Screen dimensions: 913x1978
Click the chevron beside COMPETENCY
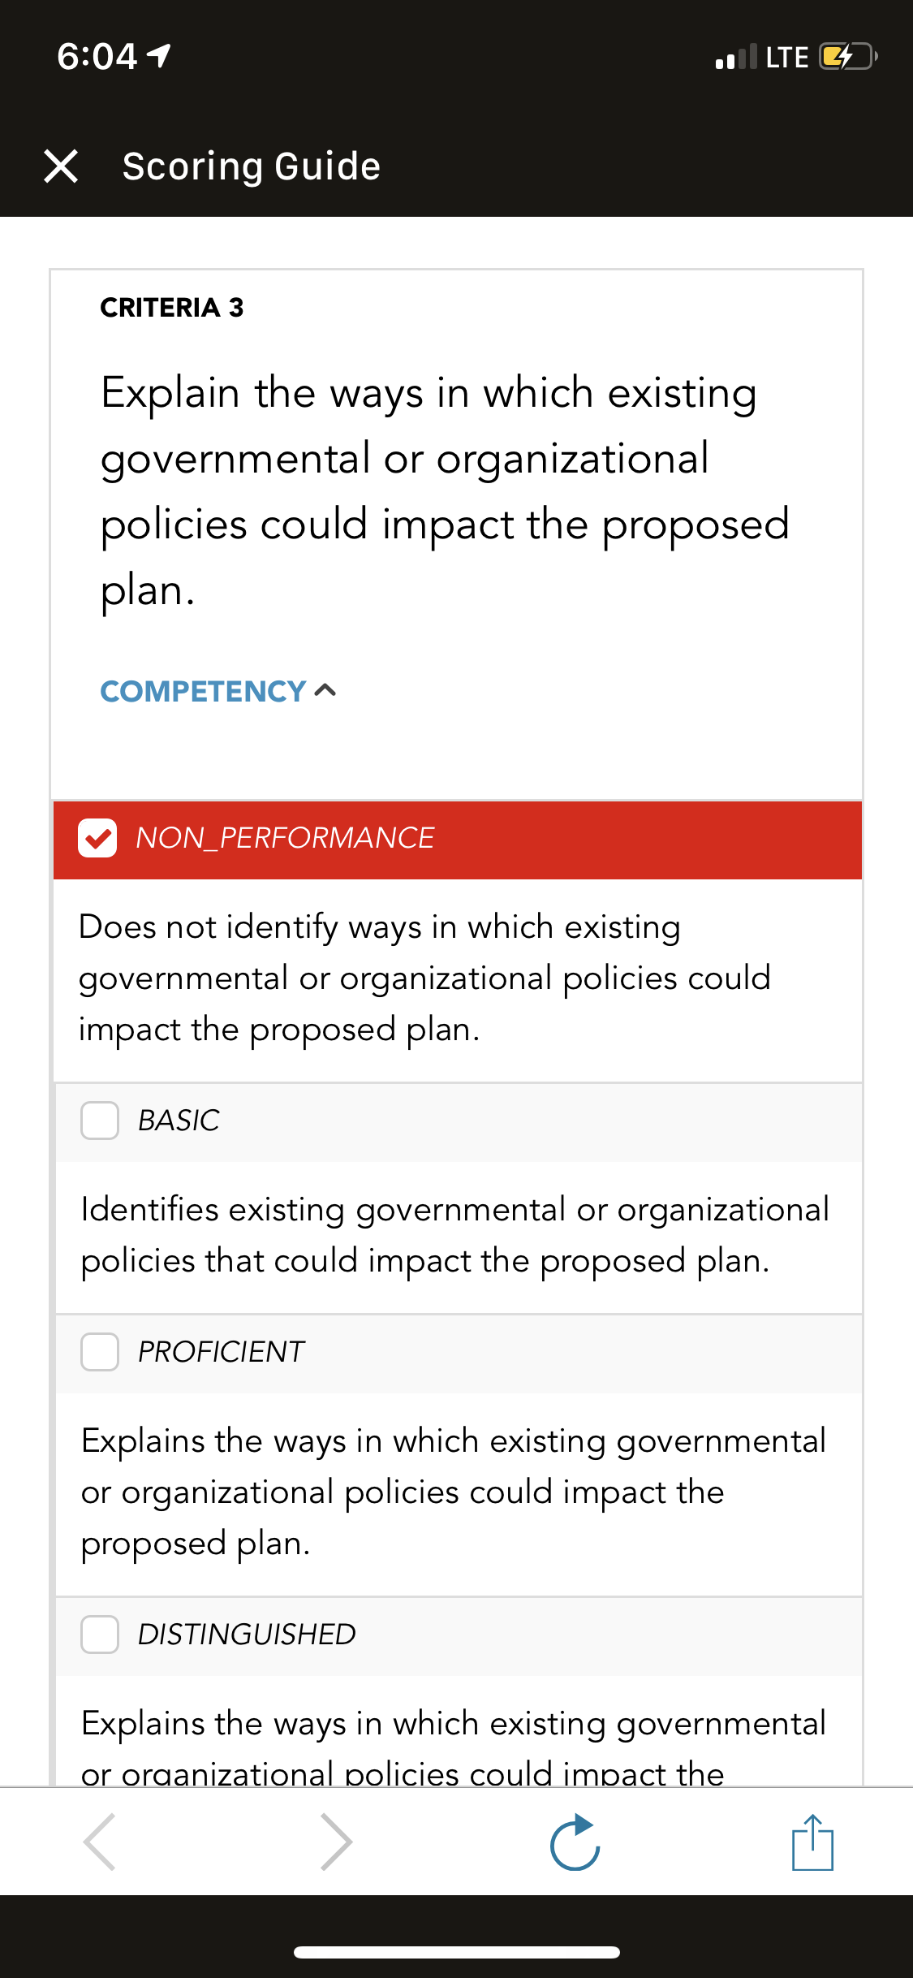pos(325,691)
